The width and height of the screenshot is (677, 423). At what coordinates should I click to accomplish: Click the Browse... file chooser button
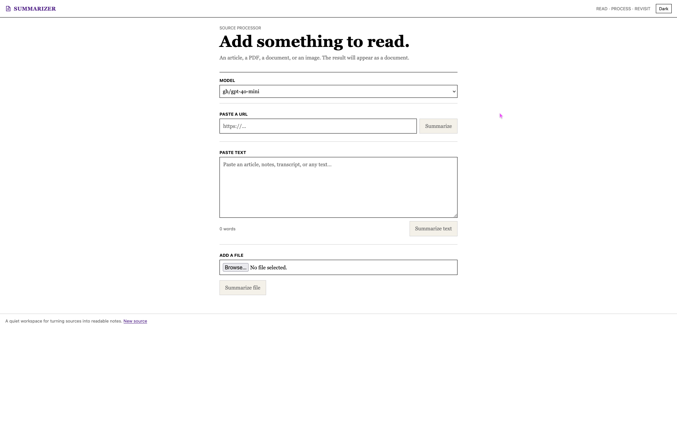(235, 267)
